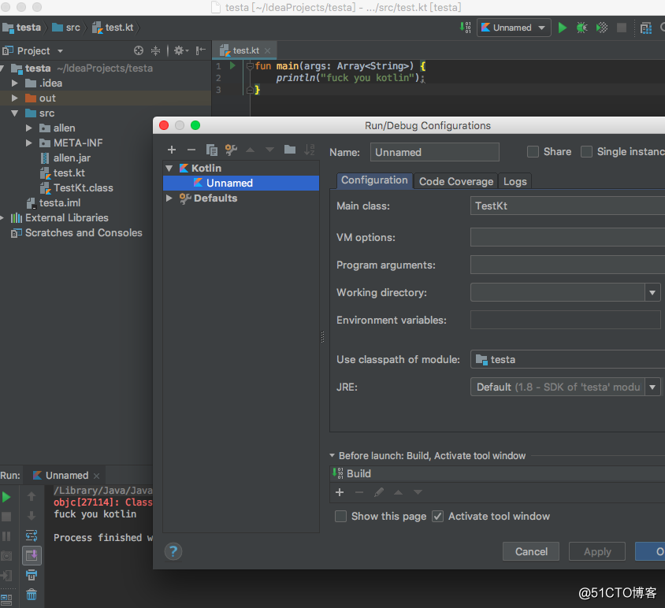Collapse the Kotlin configurations node
The width and height of the screenshot is (665, 608).
click(x=169, y=169)
